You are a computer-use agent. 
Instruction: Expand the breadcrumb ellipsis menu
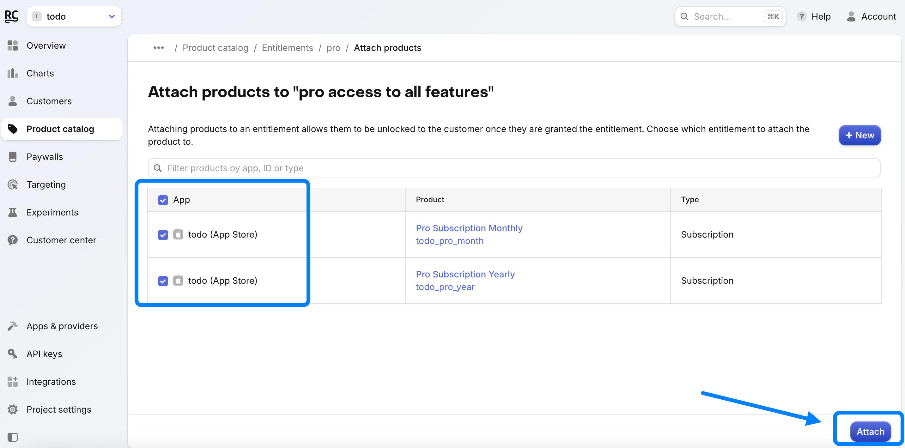click(x=158, y=48)
